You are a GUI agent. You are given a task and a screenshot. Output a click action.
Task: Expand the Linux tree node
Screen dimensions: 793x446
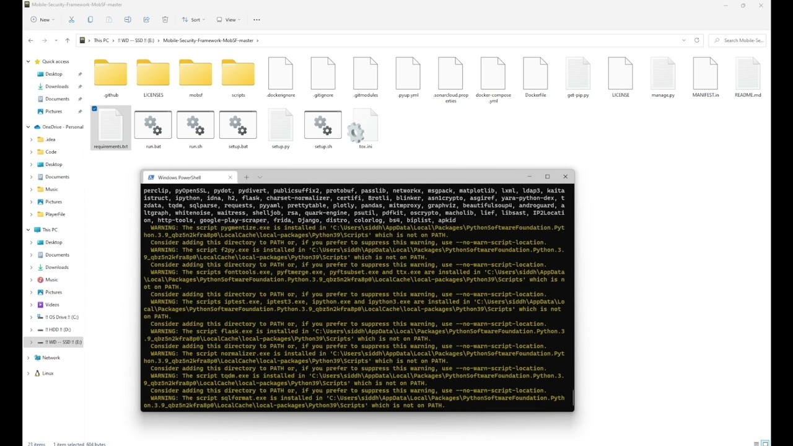pyautogui.click(x=28, y=374)
